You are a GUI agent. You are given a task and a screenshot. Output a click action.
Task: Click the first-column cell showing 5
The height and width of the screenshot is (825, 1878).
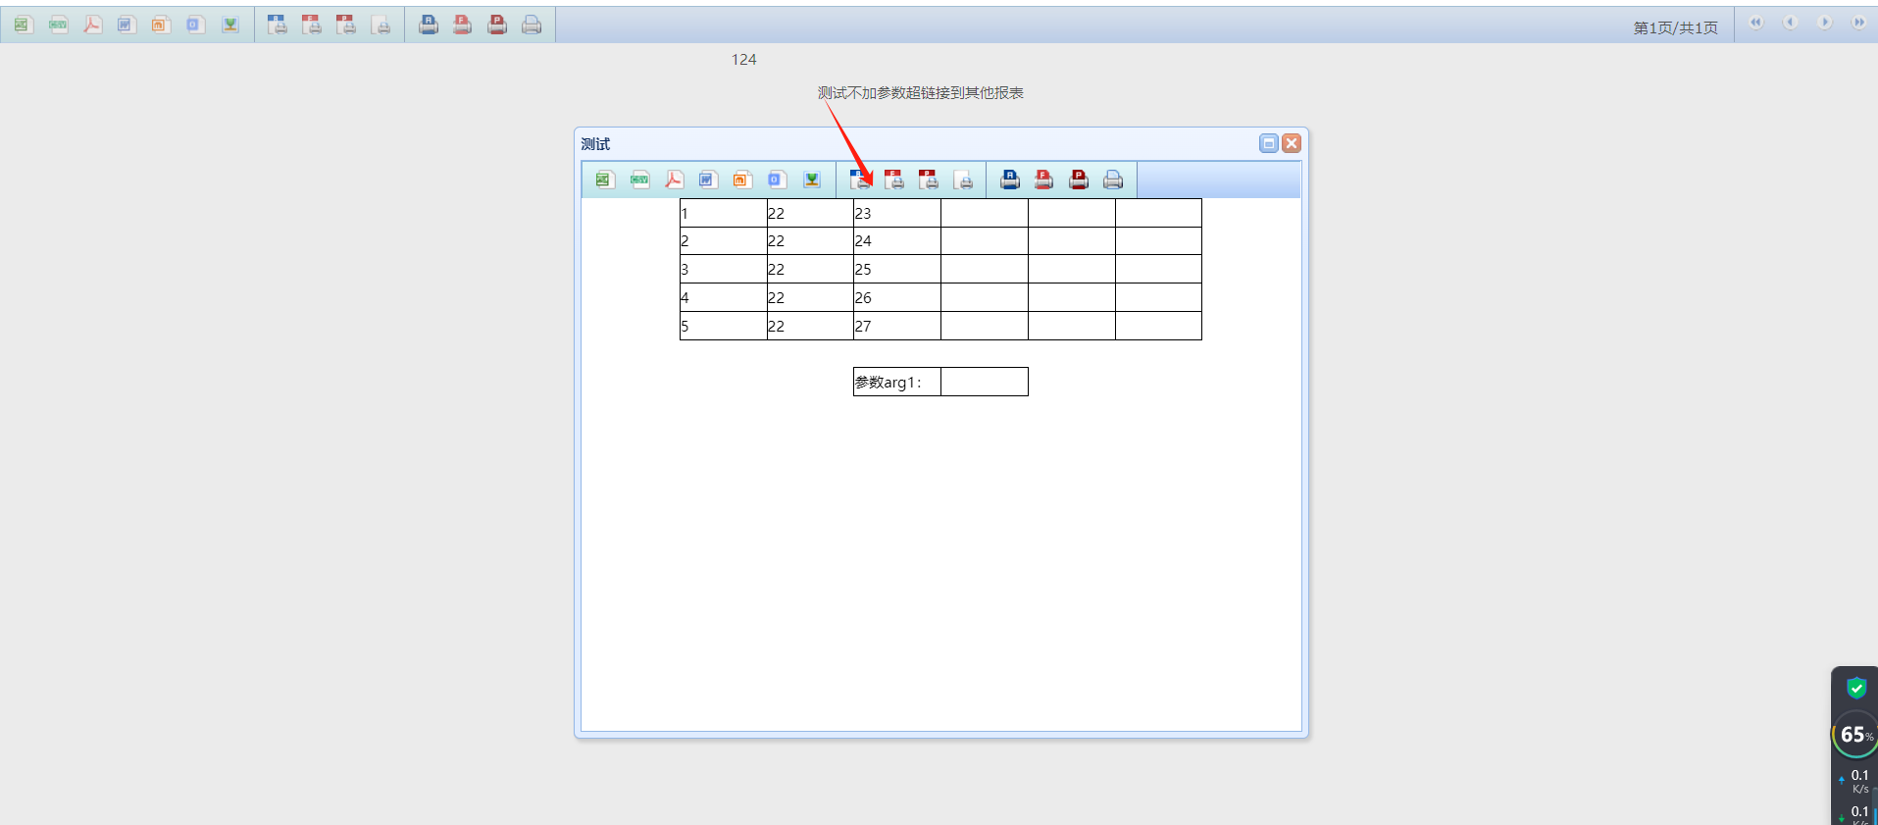(x=724, y=326)
